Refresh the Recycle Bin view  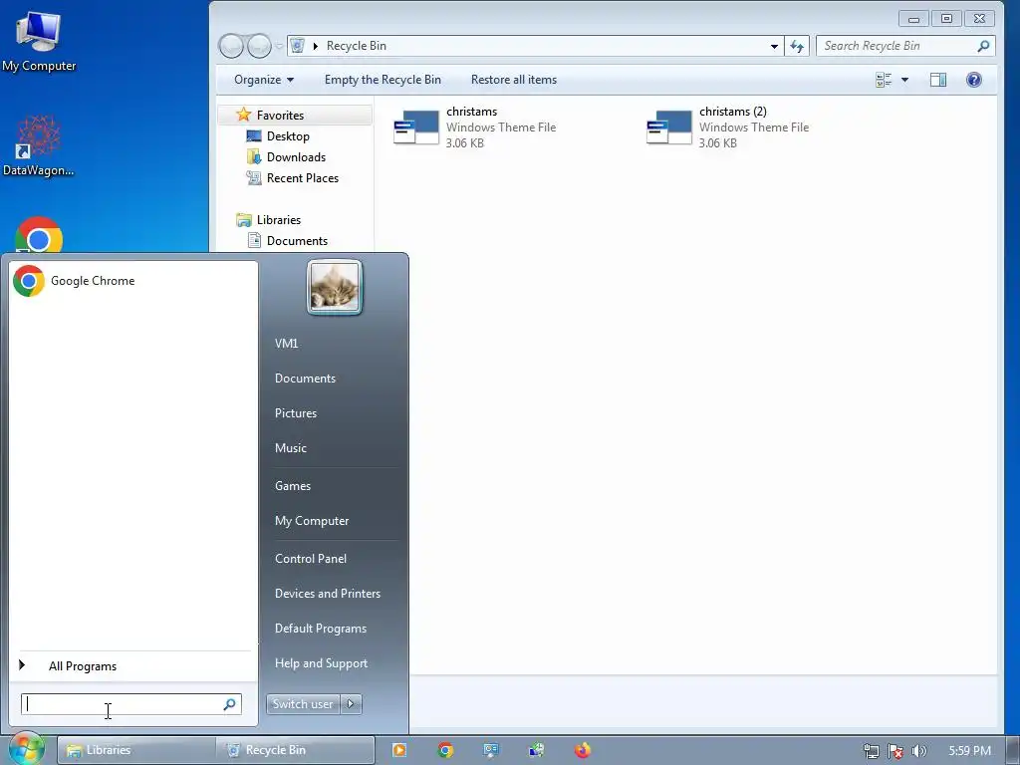(x=797, y=46)
